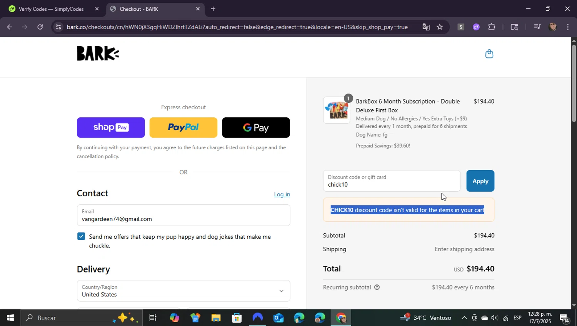Click the Total $194.40 amount
Image resolution: width=577 pixels, height=326 pixels.
tap(480, 269)
